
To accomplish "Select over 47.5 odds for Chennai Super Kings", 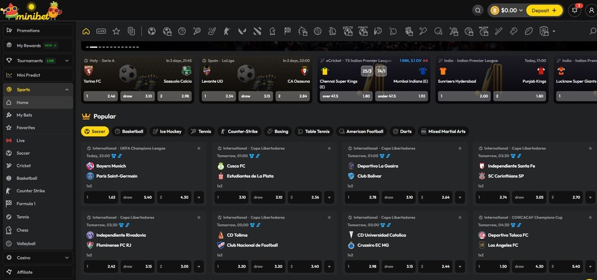I will coord(346,96).
